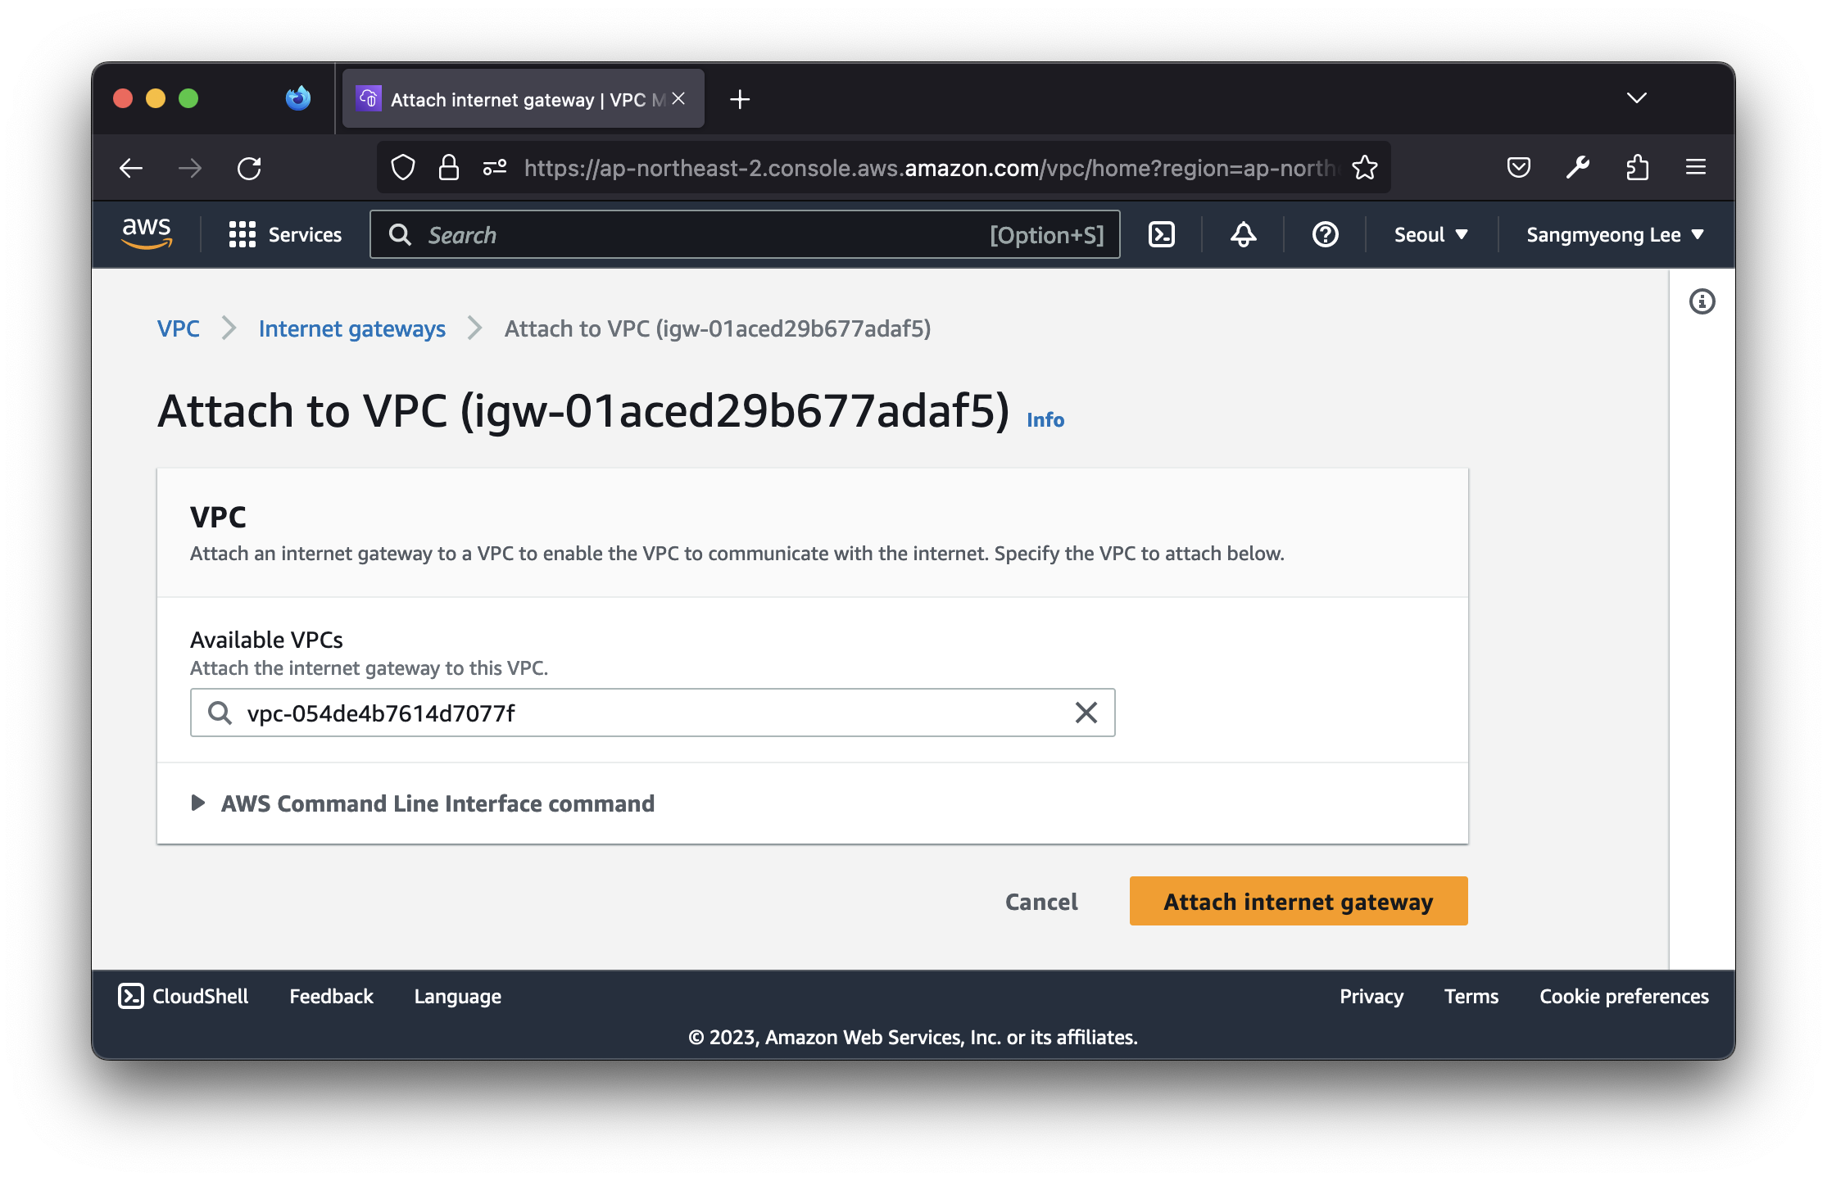Open CloudShell from the top toolbar icon
1827x1181 pixels.
(x=1162, y=235)
